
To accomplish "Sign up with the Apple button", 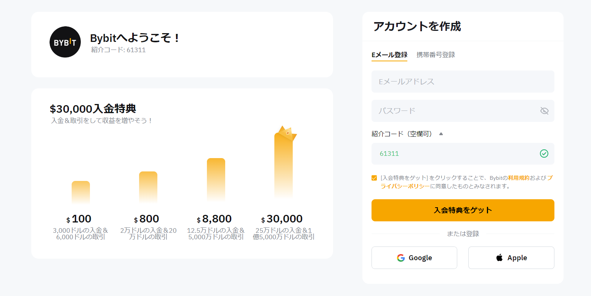I will tap(511, 258).
